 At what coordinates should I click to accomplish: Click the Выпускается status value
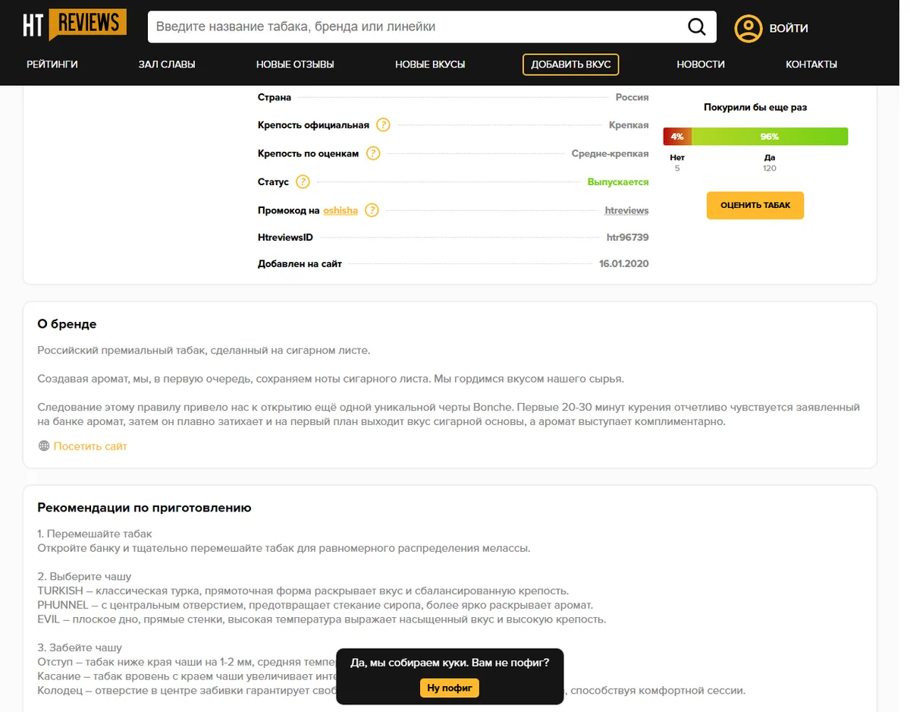pyautogui.click(x=618, y=182)
